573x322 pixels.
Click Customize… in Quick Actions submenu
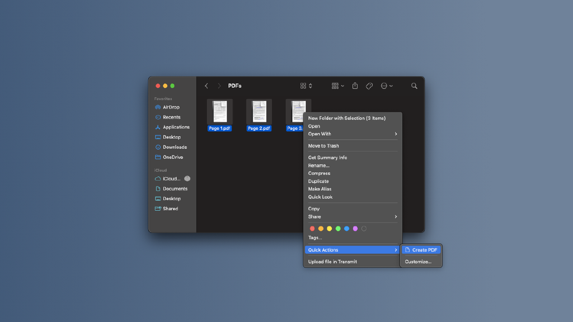[x=418, y=262]
